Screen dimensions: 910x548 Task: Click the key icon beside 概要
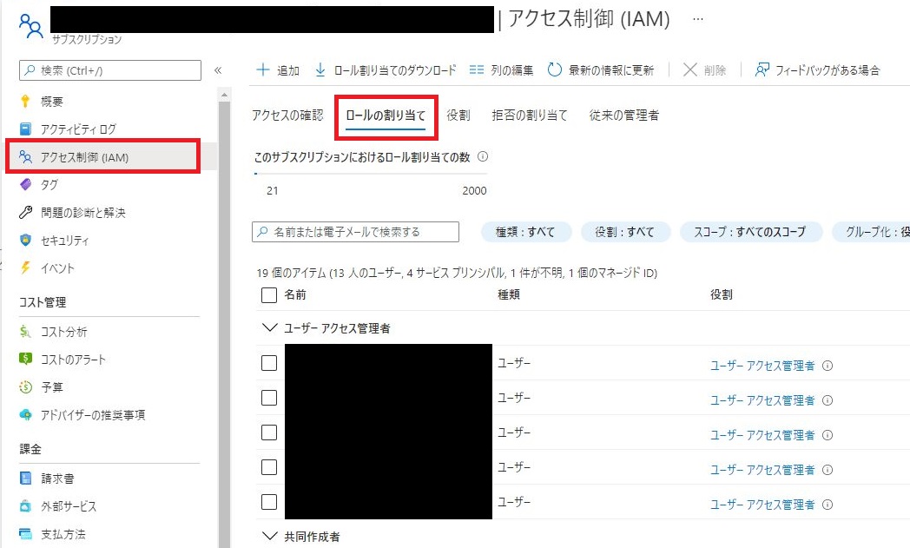pyautogui.click(x=25, y=101)
